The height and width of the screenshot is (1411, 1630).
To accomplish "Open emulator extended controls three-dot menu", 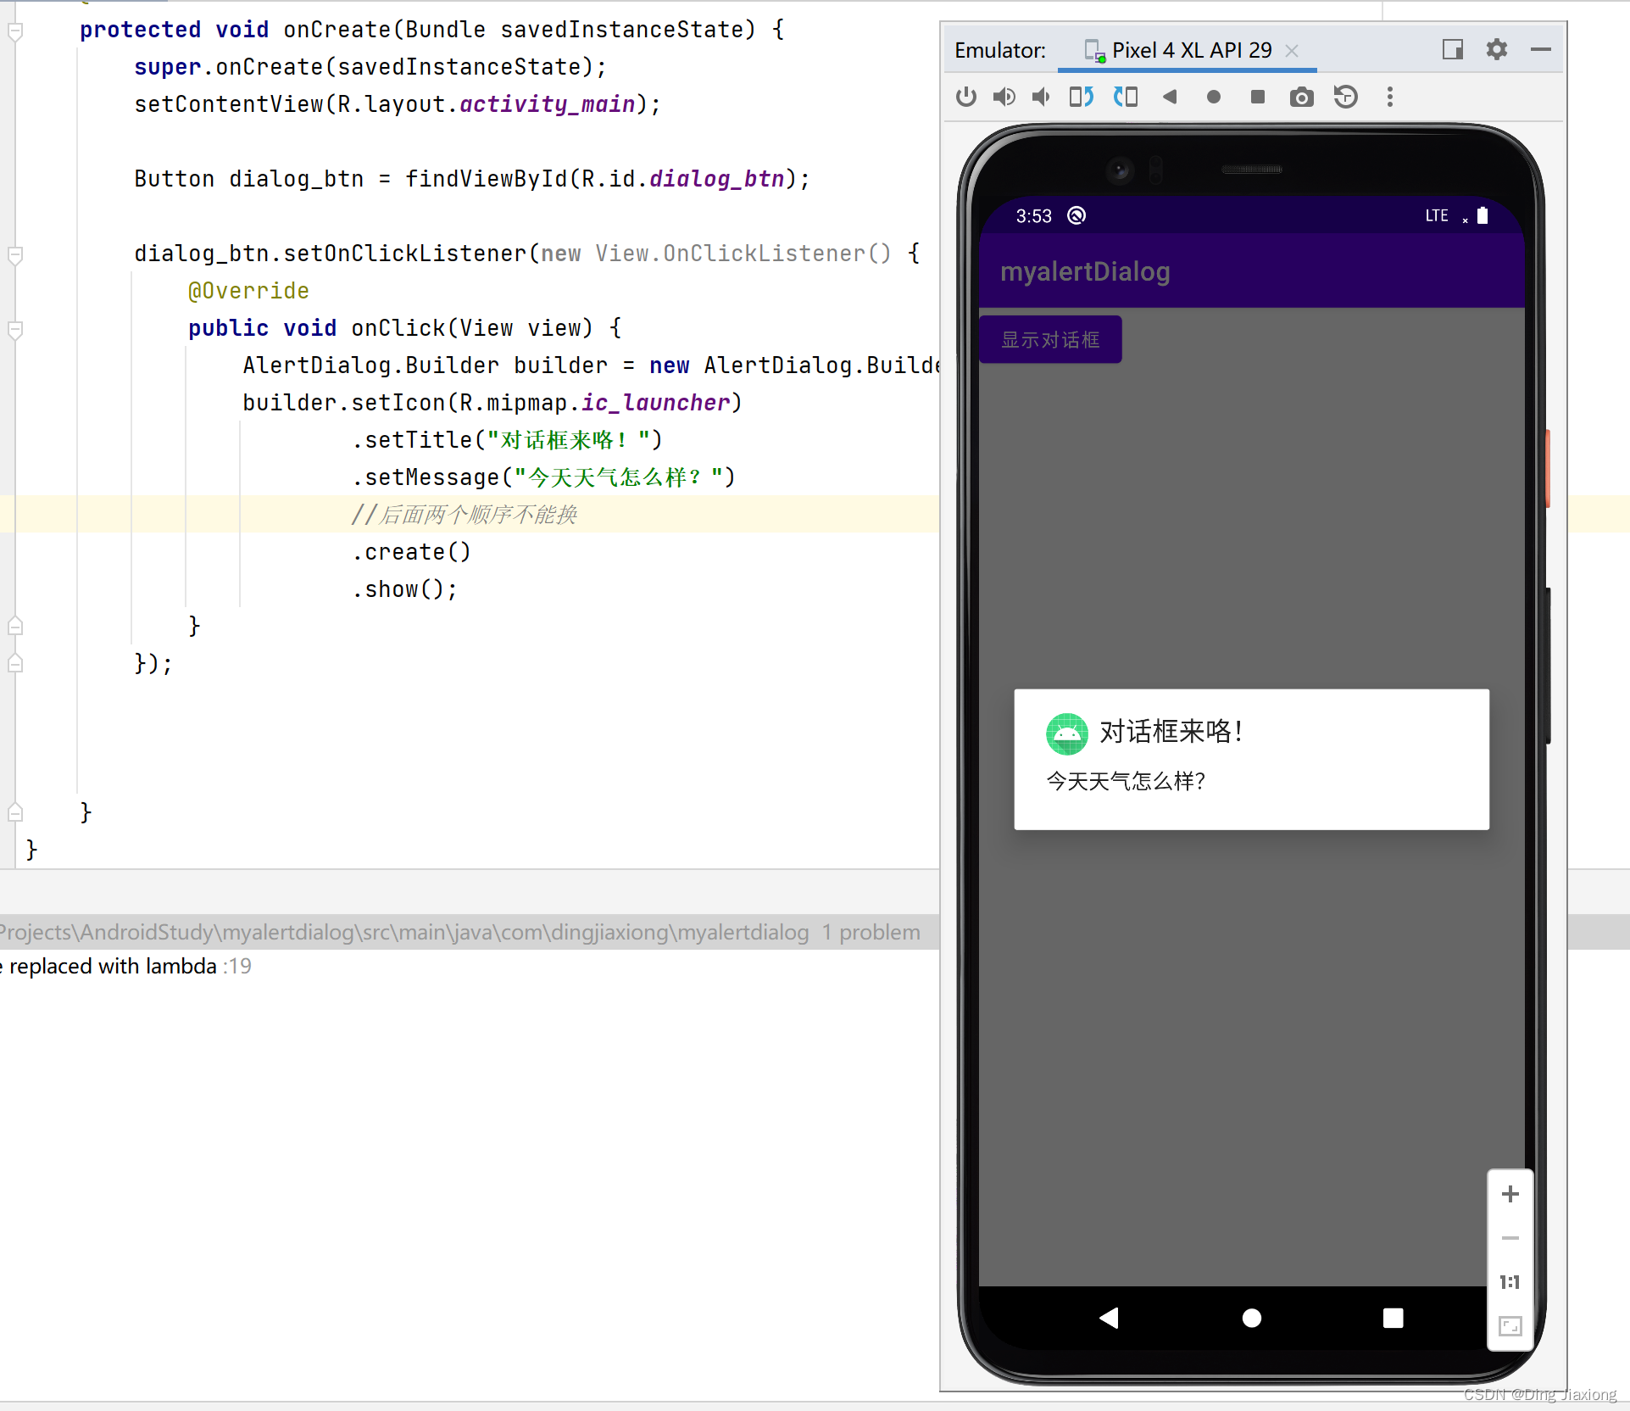I will (1390, 97).
